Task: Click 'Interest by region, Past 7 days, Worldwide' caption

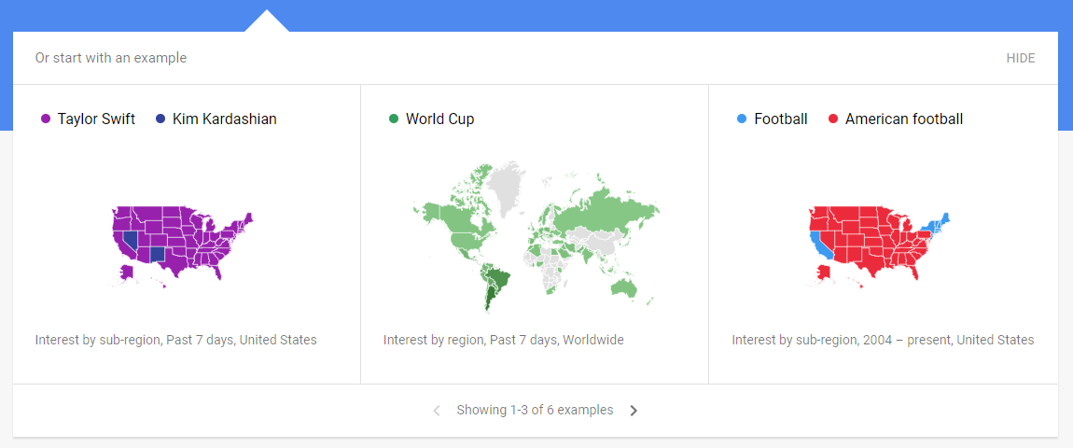Action: (x=504, y=340)
